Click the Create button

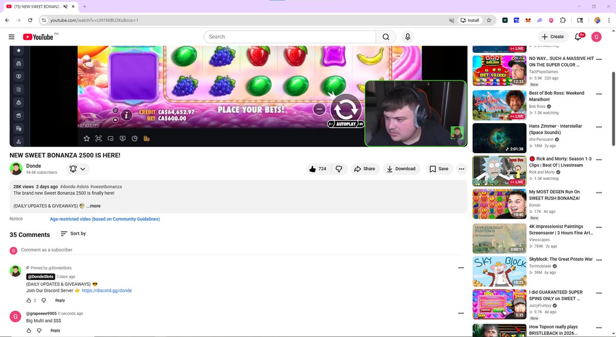coord(553,36)
